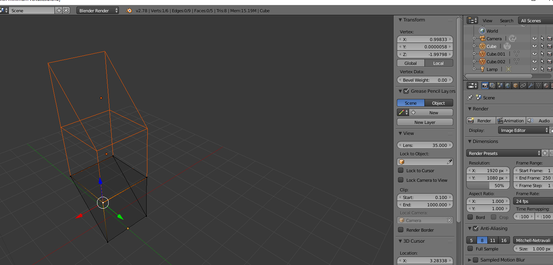Click the New Layer button
553x265 pixels.
[x=425, y=122]
